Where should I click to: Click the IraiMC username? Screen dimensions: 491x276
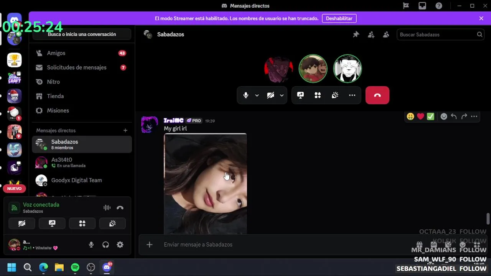(x=173, y=121)
